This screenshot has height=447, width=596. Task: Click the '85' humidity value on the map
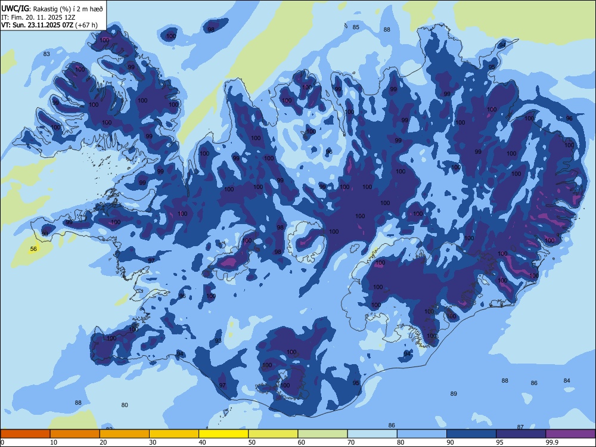356,27
